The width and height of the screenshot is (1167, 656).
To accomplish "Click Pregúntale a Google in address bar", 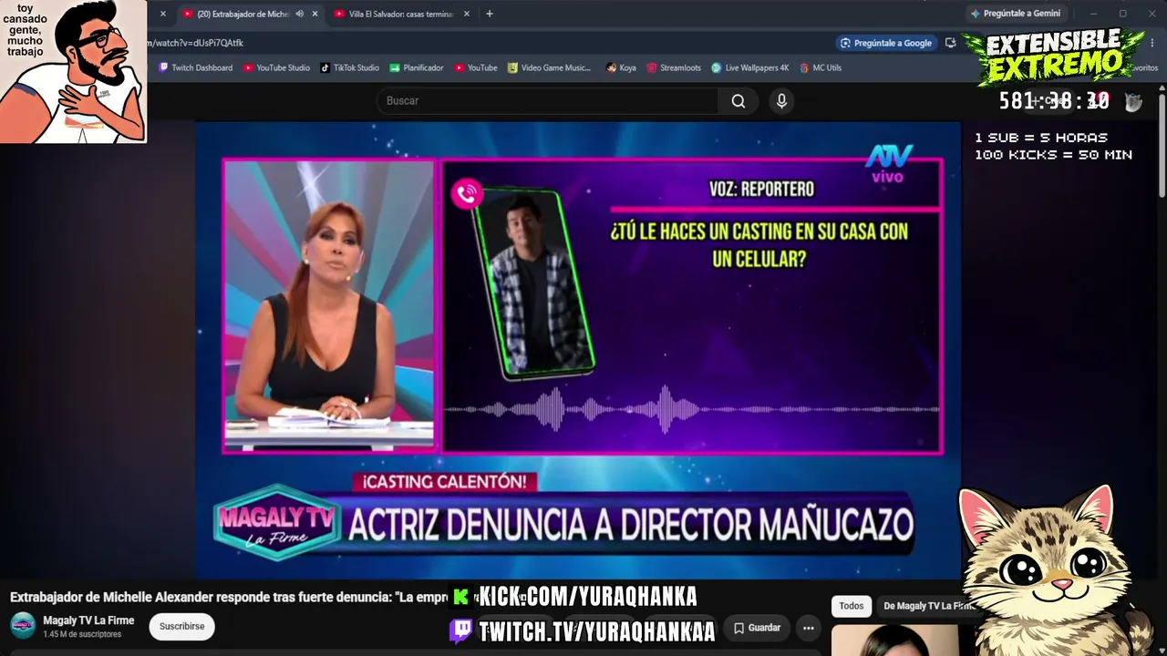I will (887, 43).
